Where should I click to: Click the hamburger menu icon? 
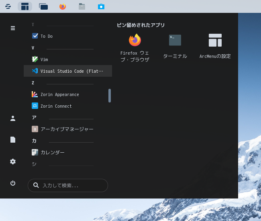point(13,28)
